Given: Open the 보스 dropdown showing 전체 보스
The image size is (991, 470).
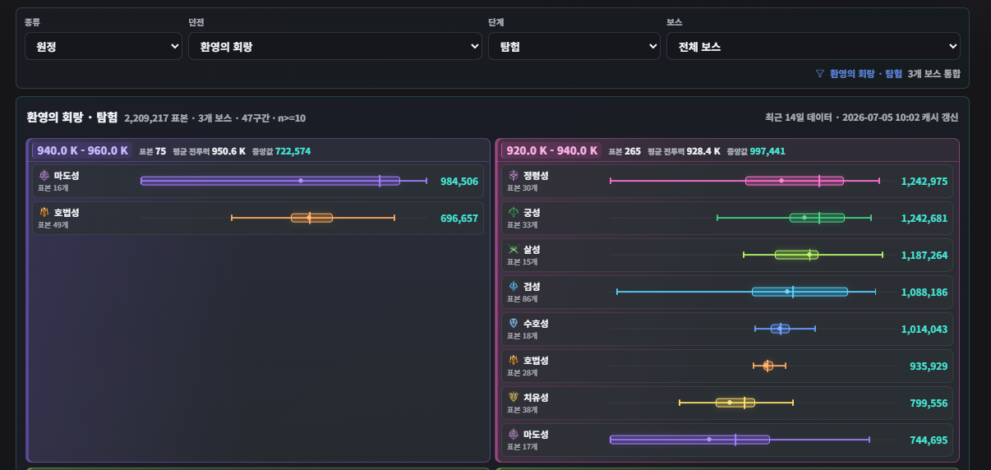Looking at the screenshot, I should coord(813,46).
